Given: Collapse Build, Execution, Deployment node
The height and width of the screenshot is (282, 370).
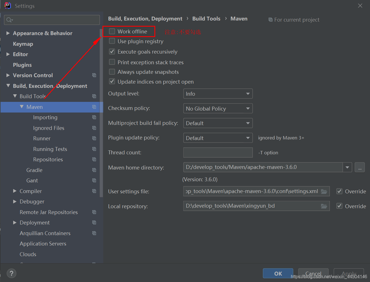Looking at the screenshot, I should pyautogui.click(x=8, y=86).
